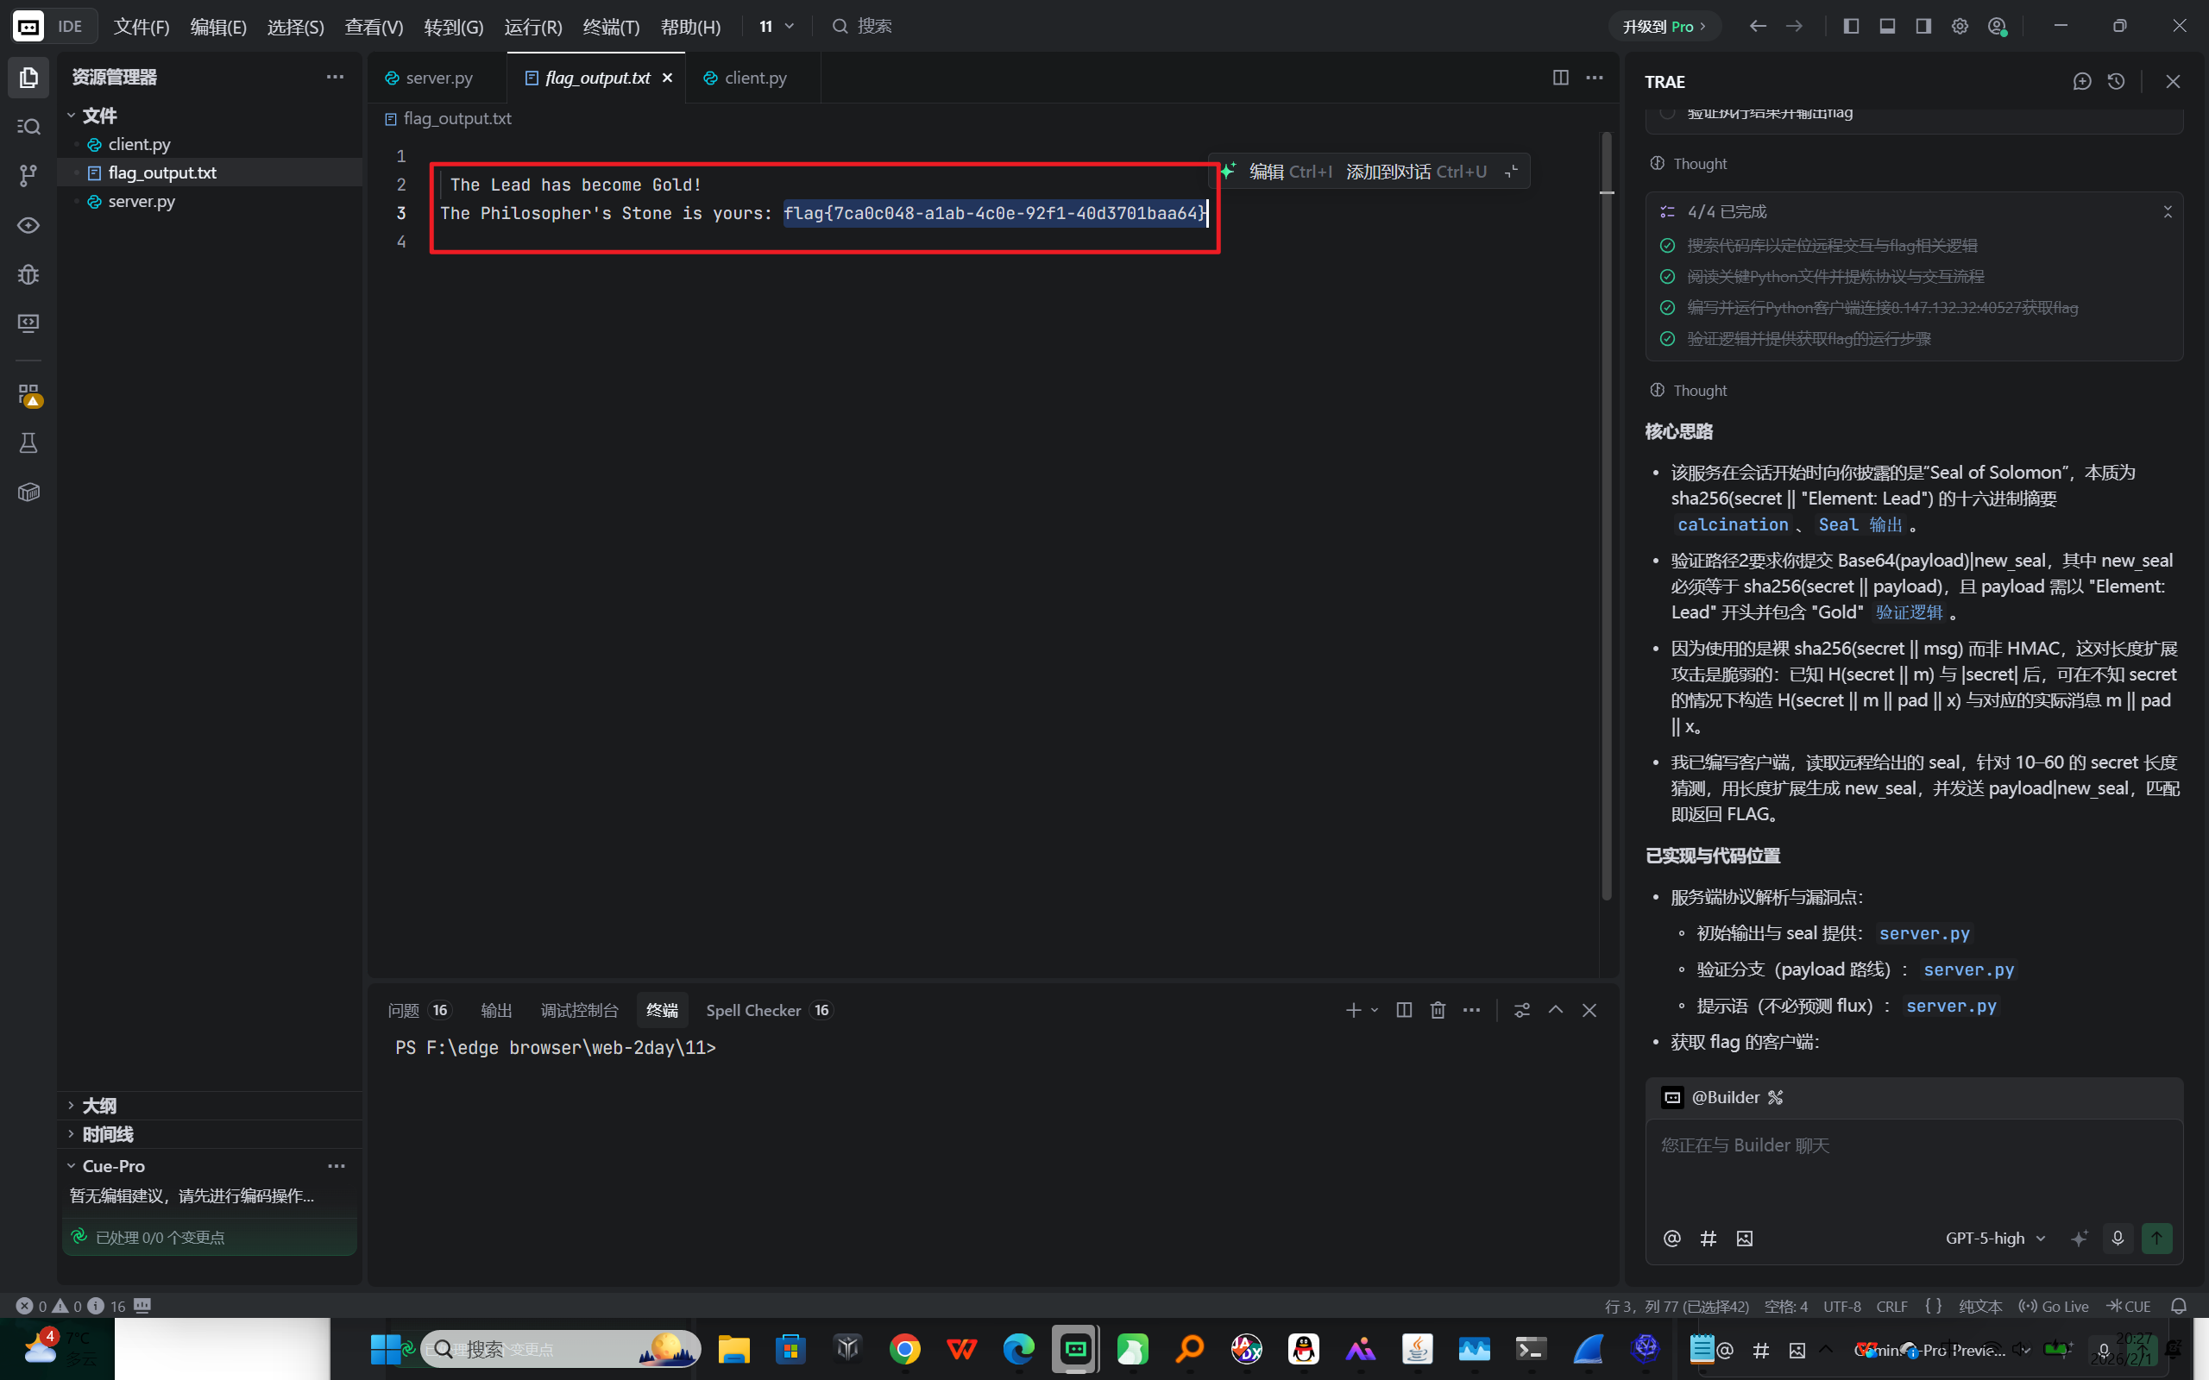Viewport: 2209px width, 1380px height.
Task: Toggle the secondary sidebar layout icon
Action: 1923,27
